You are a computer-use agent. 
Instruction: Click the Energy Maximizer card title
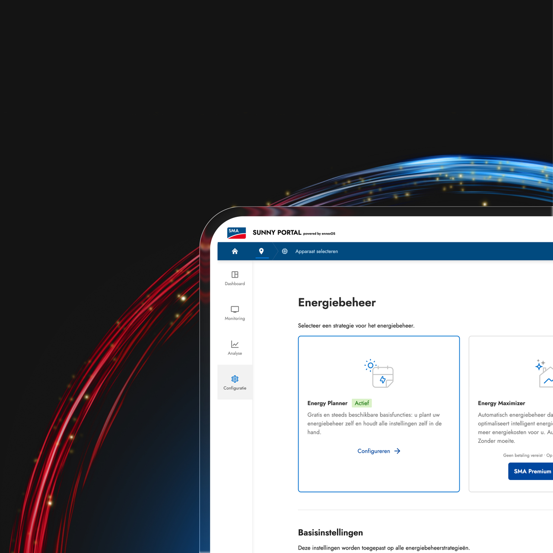coord(502,403)
